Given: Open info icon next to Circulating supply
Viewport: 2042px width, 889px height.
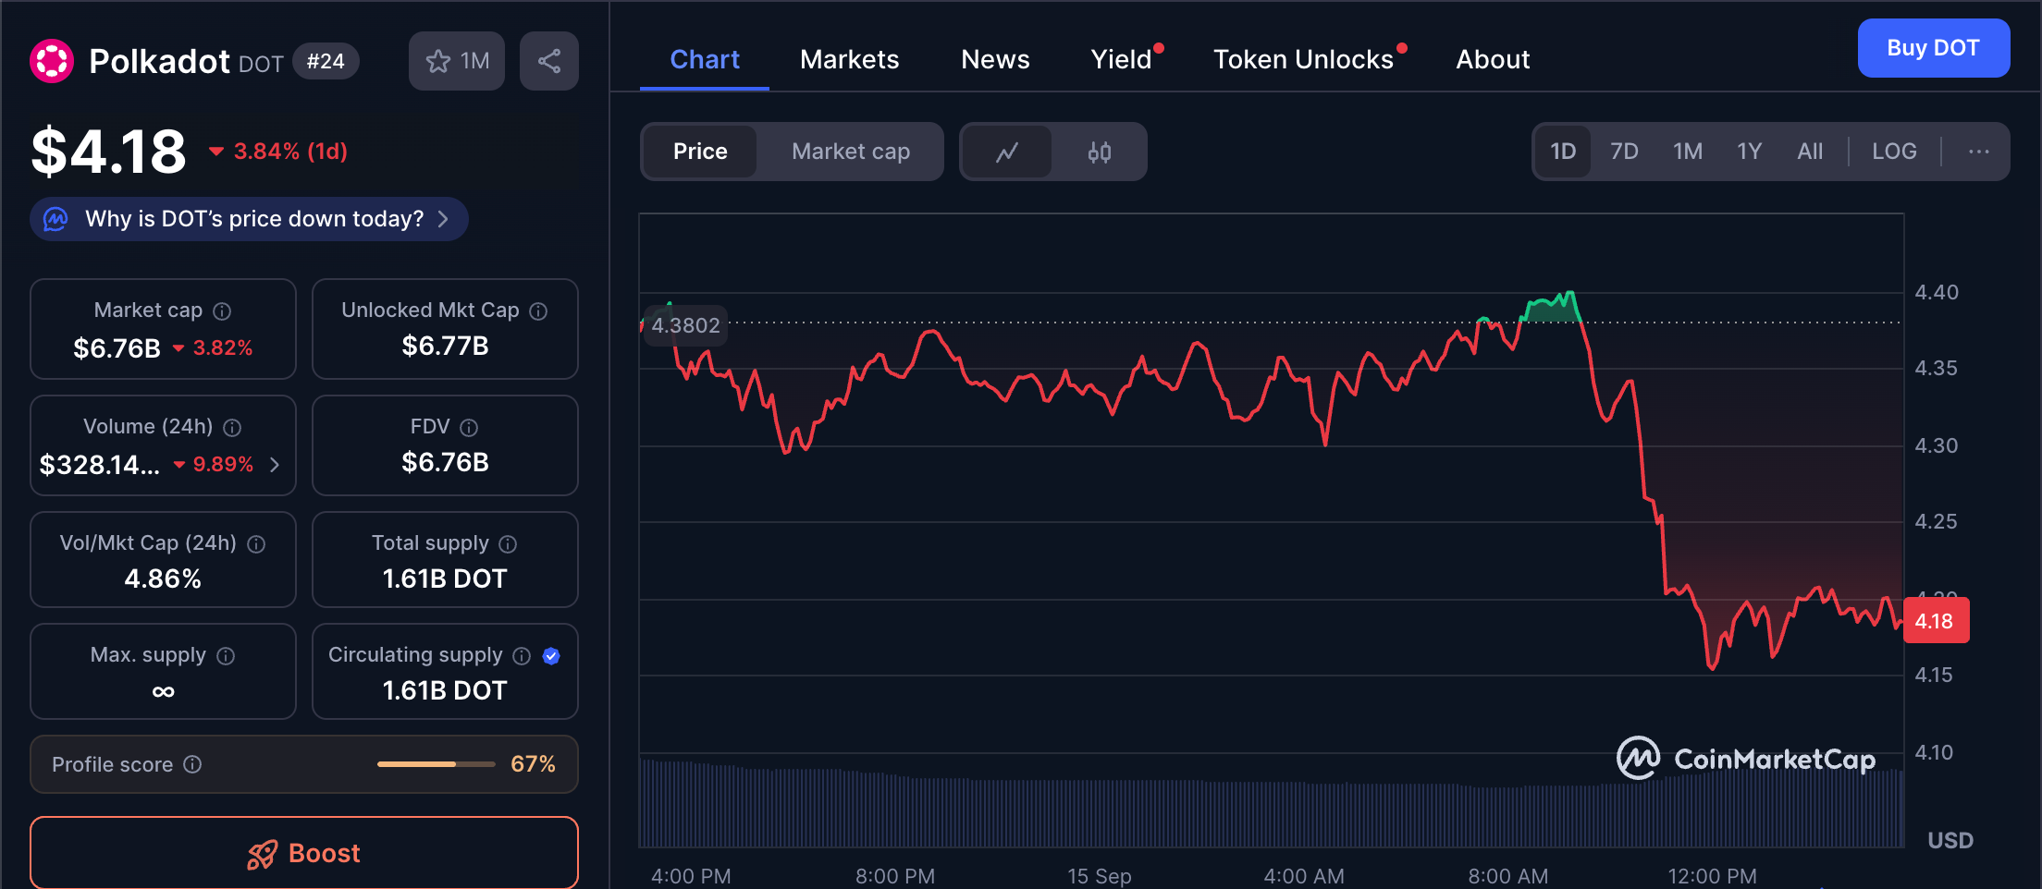Looking at the screenshot, I should [522, 656].
